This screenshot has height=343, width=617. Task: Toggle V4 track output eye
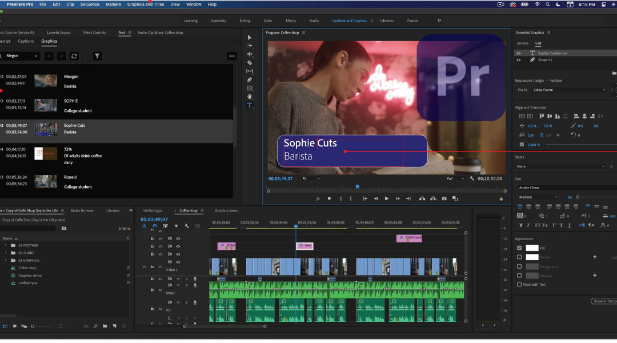(x=178, y=238)
